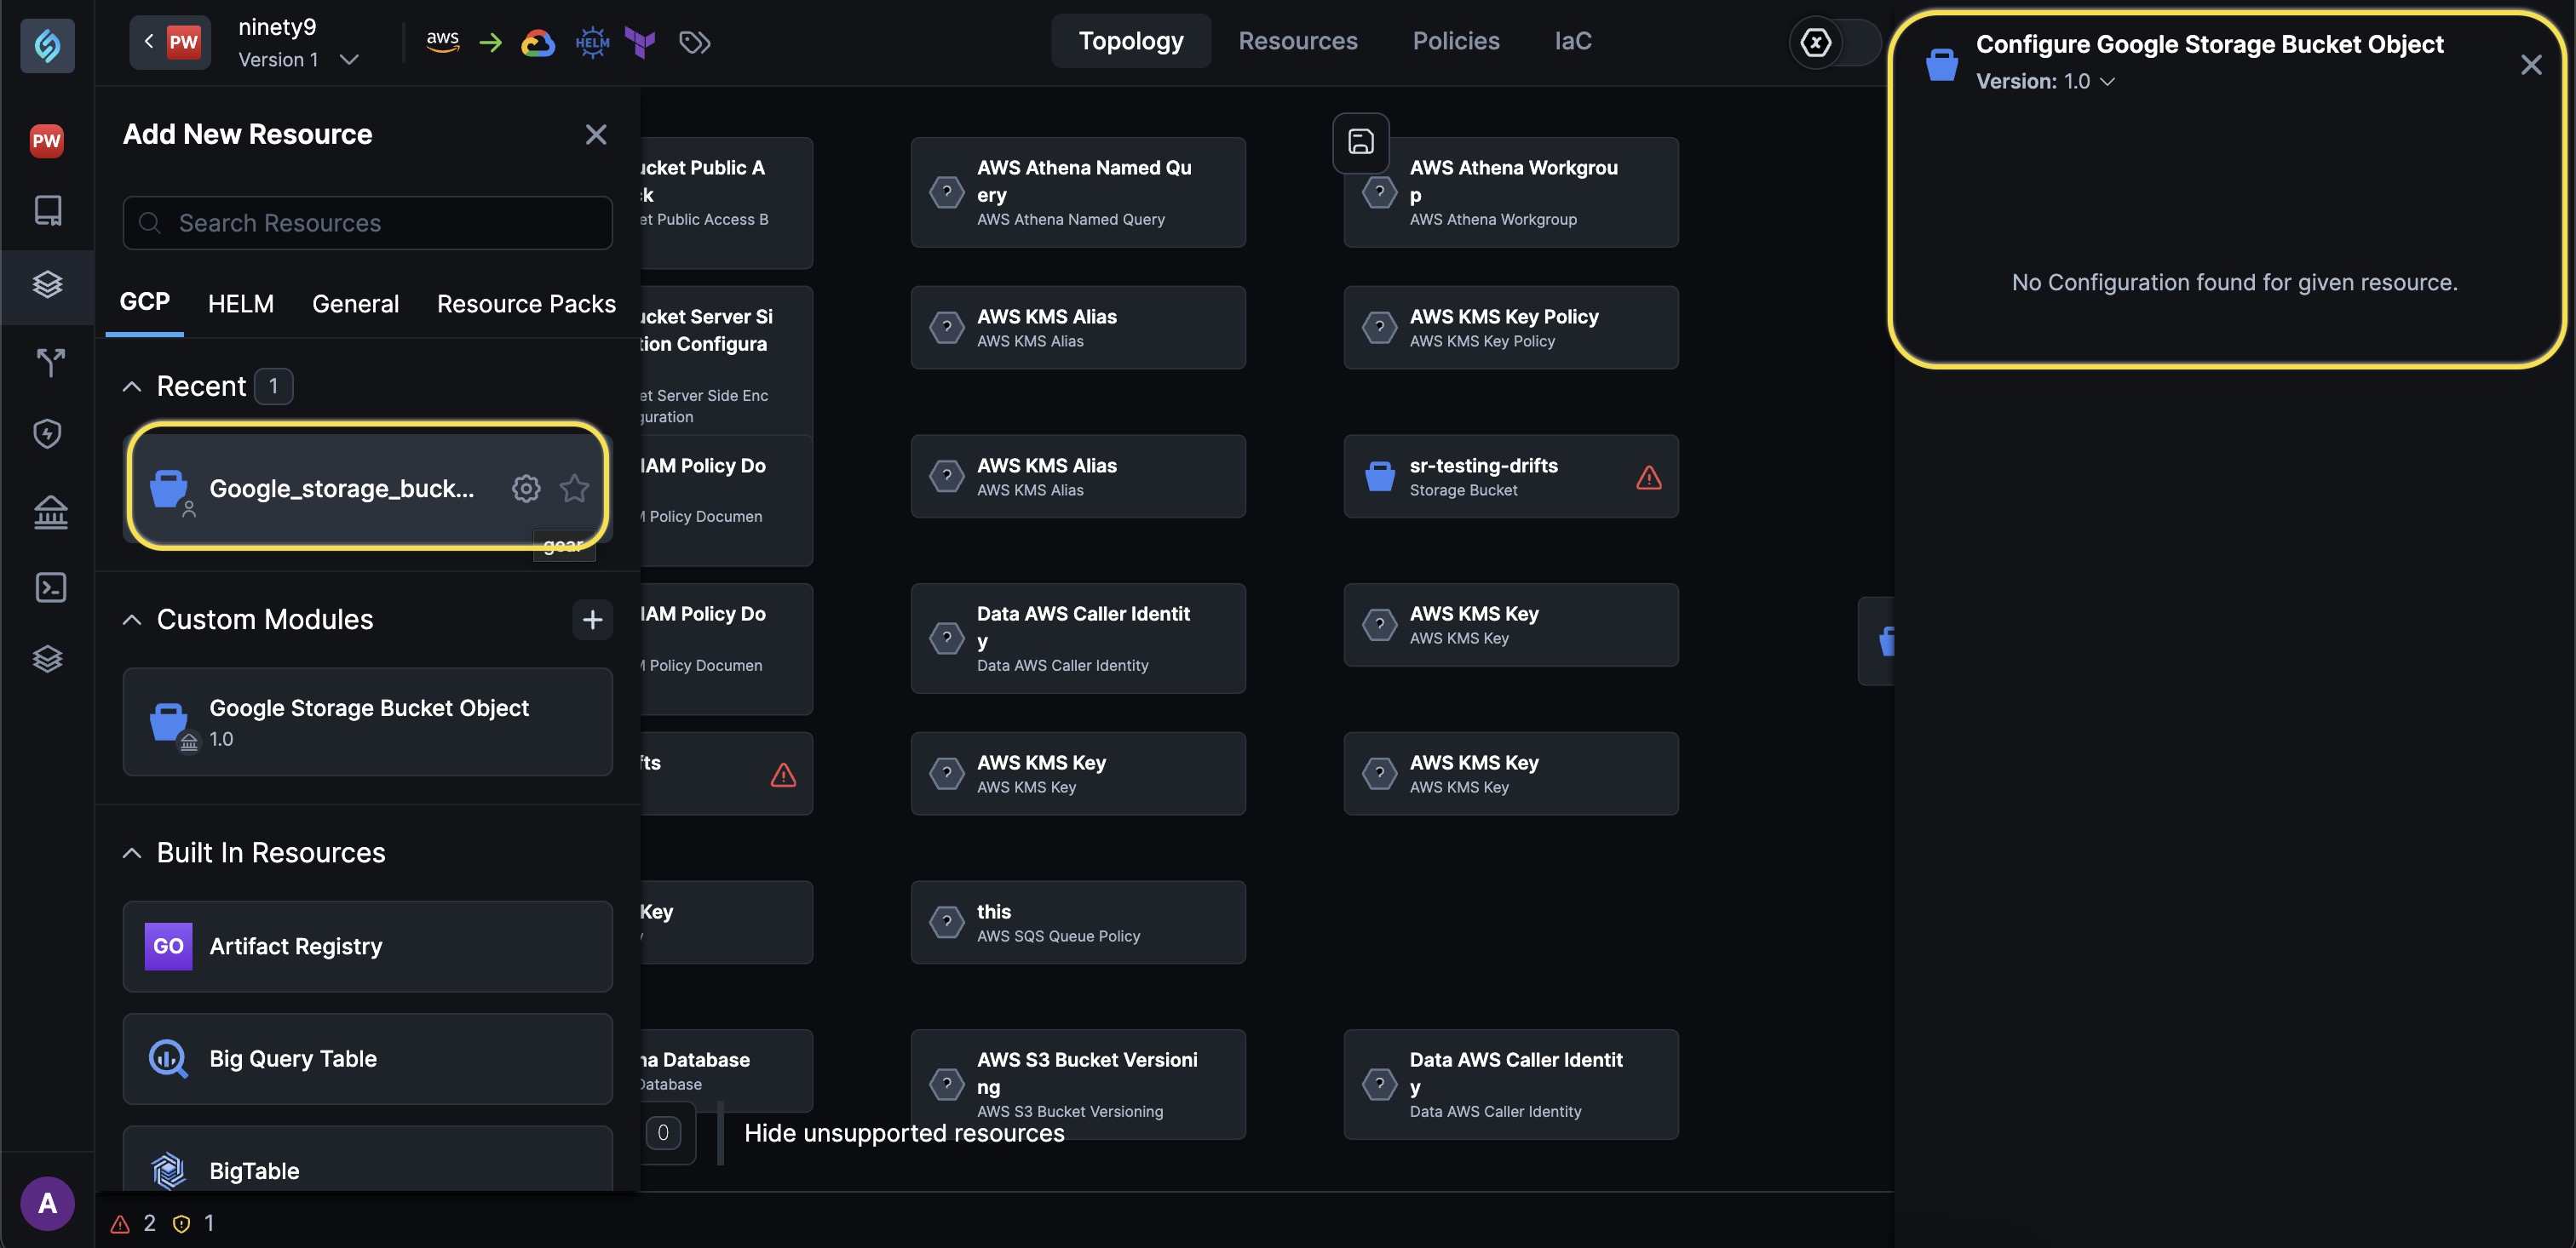Switch to the IaC tab
Image resolution: width=2576 pixels, height=1248 pixels.
click(1573, 41)
